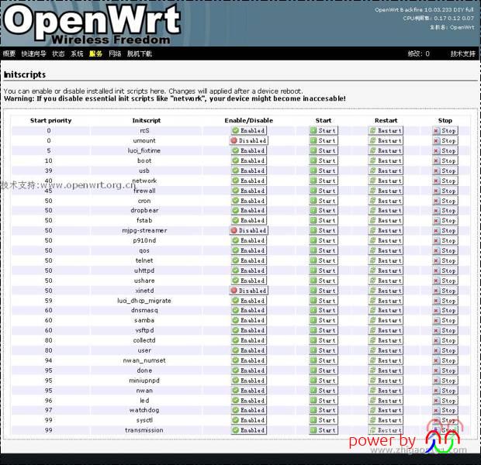Click the OpenWrt Wireless Freedom logo

coord(92,23)
